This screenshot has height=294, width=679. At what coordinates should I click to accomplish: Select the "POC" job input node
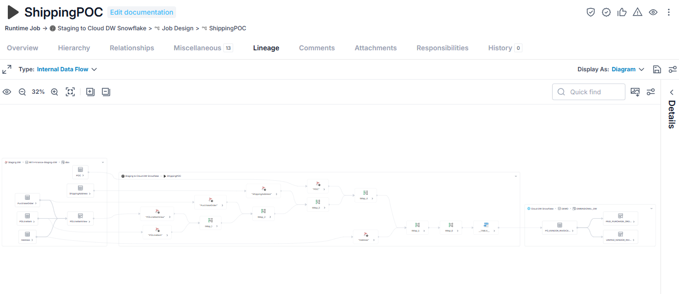pos(318,186)
